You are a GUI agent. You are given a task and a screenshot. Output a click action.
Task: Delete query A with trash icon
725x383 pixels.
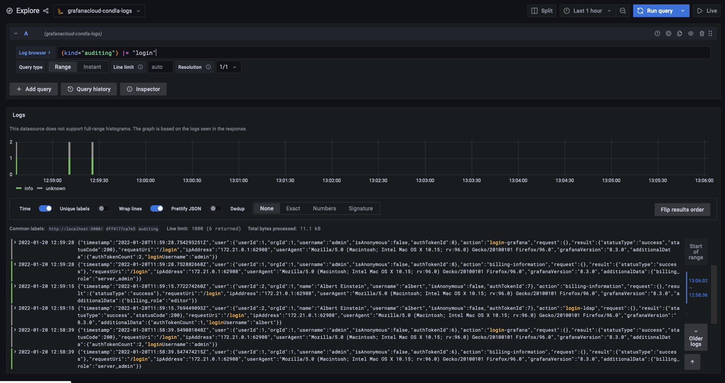pos(702,34)
